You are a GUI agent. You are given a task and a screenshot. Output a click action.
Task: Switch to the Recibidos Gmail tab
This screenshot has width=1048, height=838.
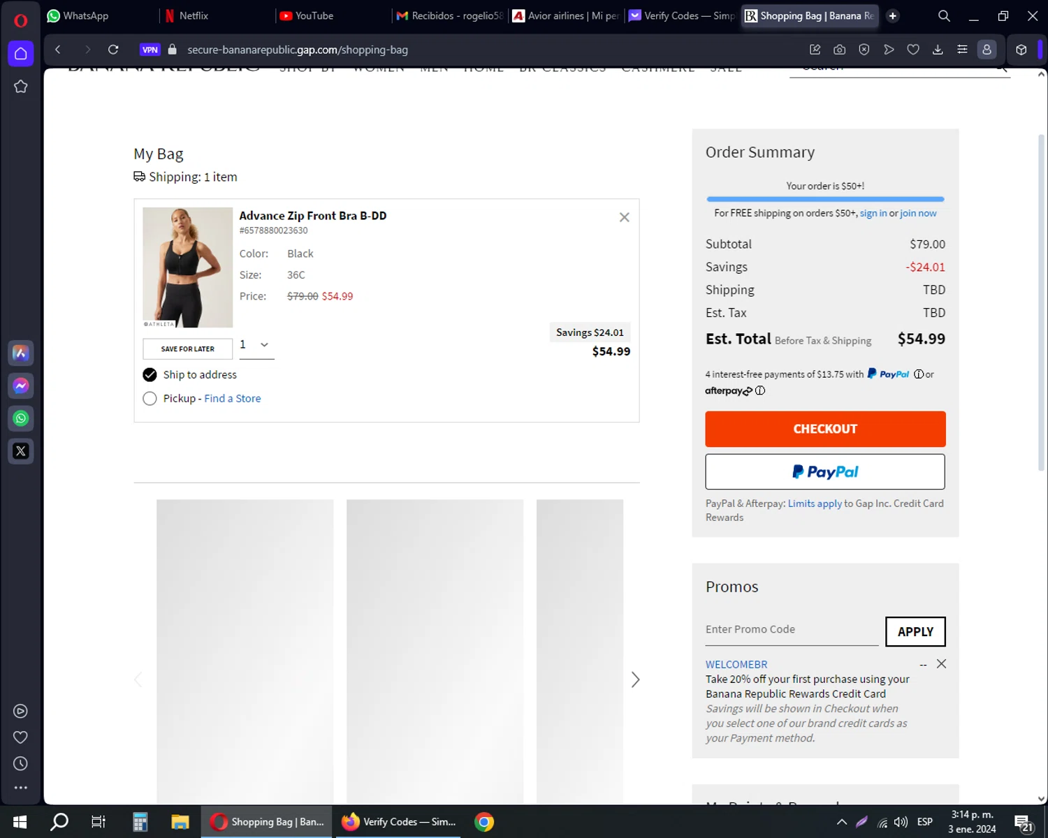point(449,16)
